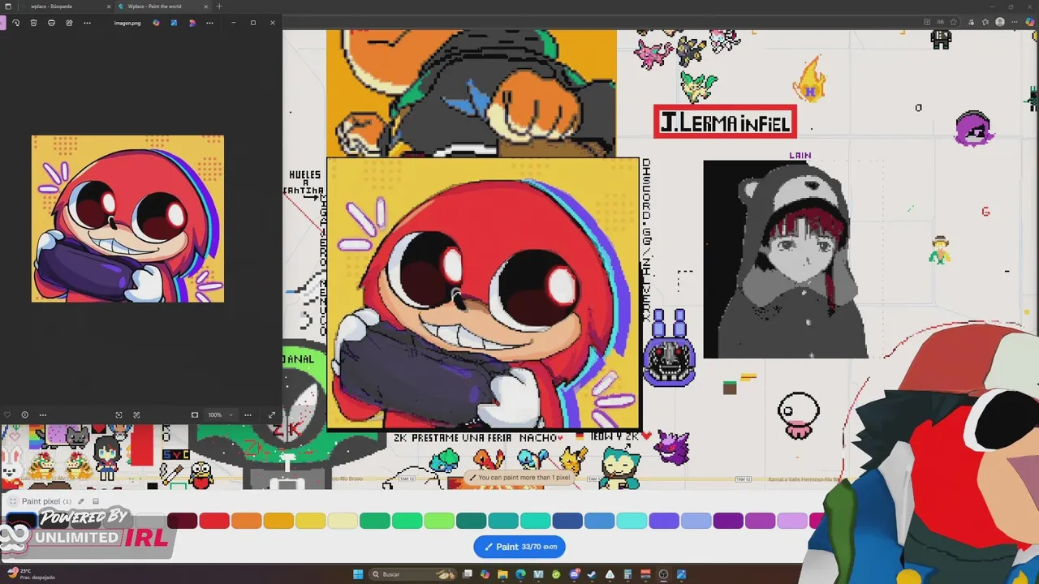Image resolution: width=1039 pixels, height=584 pixels.
Task: Pick the pale cream yellow swatch
Action: click(343, 521)
